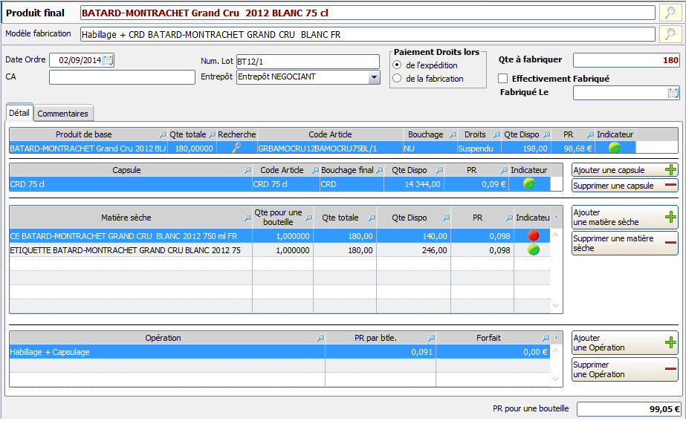Click the Qte totale search icon in matière sèche table
This screenshot has height=421, width=686.
372,218
